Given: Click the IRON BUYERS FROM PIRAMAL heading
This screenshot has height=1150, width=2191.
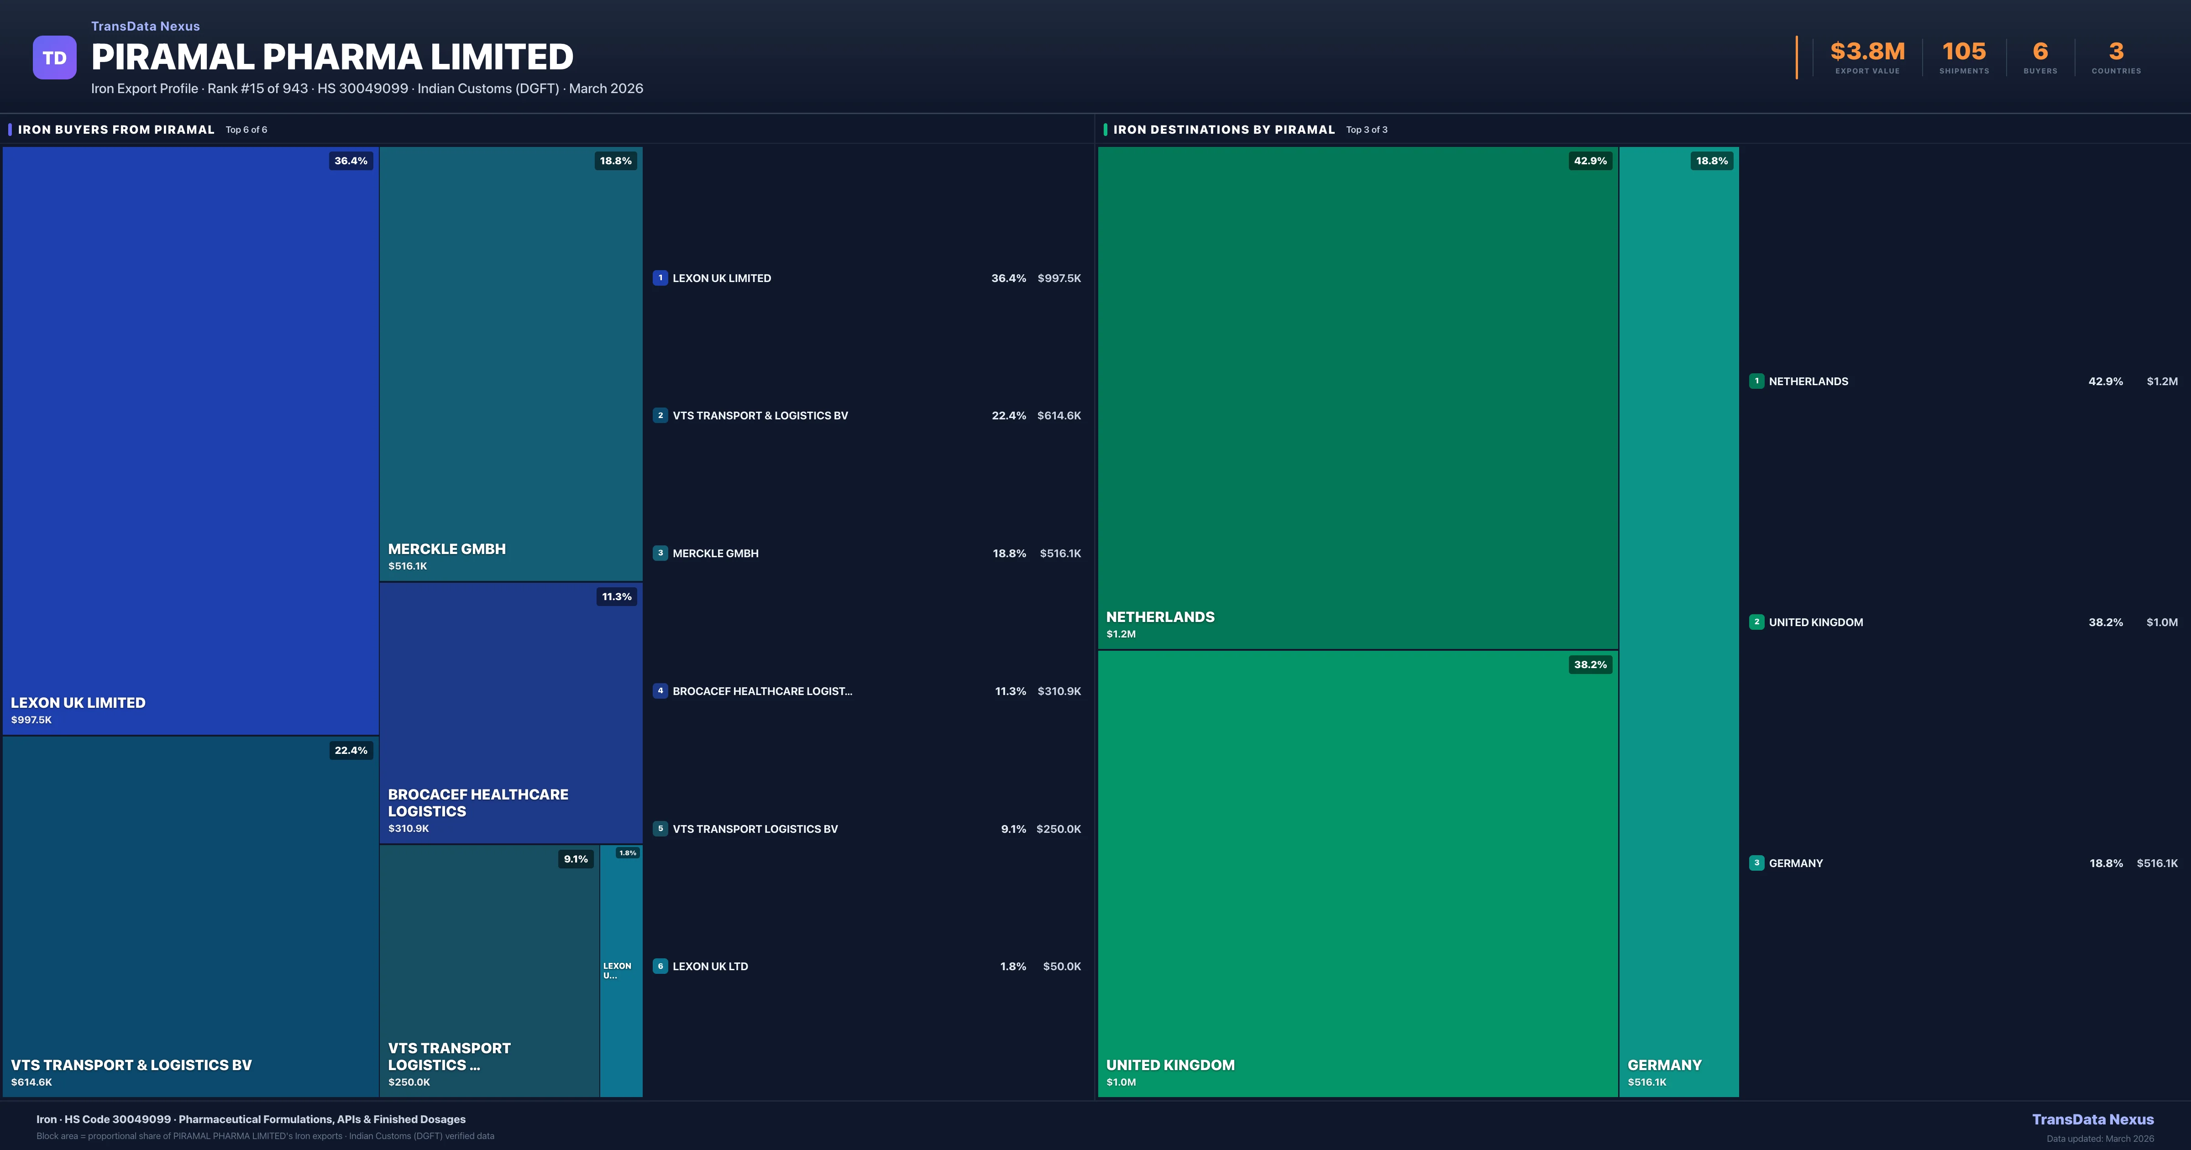Looking at the screenshot, I should click(116, 129).
